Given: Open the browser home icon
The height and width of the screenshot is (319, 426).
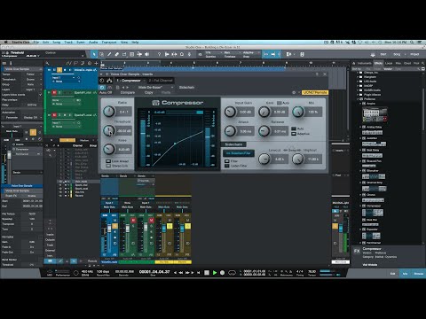Looking at the screenshot, I should (x=353, y=63).
